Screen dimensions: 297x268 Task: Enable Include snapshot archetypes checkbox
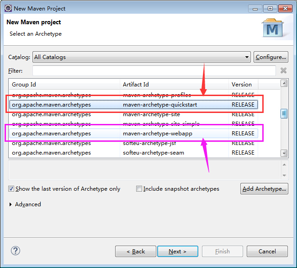(139, 189)
